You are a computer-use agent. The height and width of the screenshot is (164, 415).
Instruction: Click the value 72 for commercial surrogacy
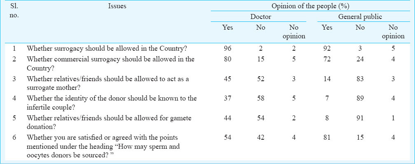[x=327, y=60]
